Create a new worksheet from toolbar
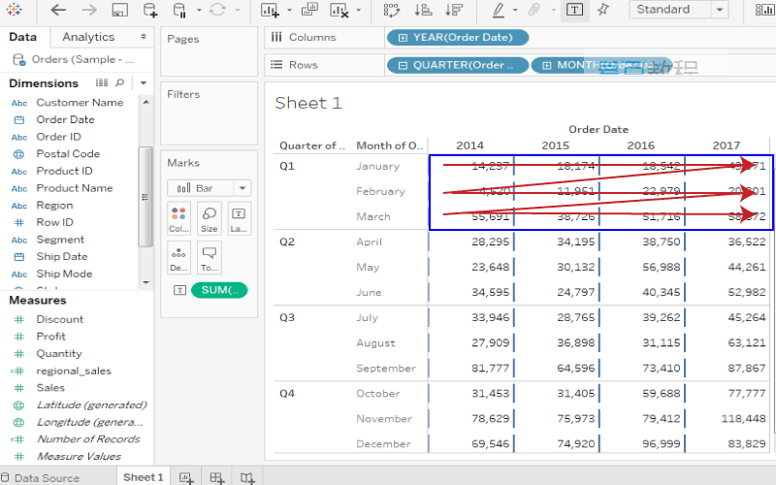 pos(270,10)
